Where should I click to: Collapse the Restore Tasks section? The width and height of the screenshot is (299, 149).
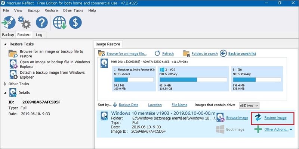5,44
